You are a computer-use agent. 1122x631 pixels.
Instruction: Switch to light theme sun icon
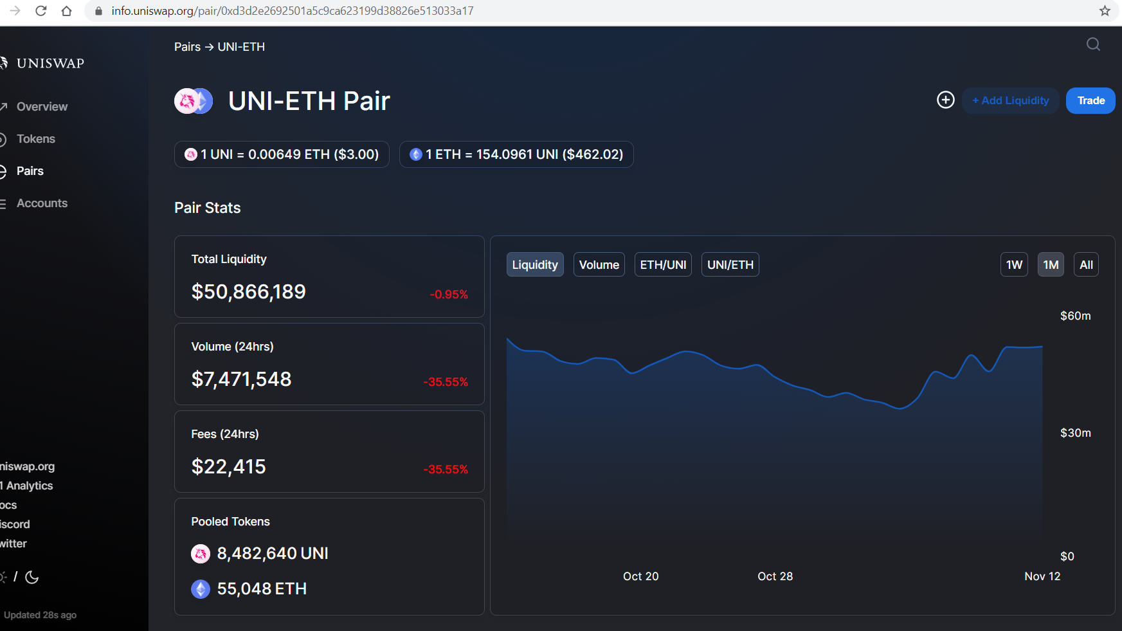pos(3,577)
